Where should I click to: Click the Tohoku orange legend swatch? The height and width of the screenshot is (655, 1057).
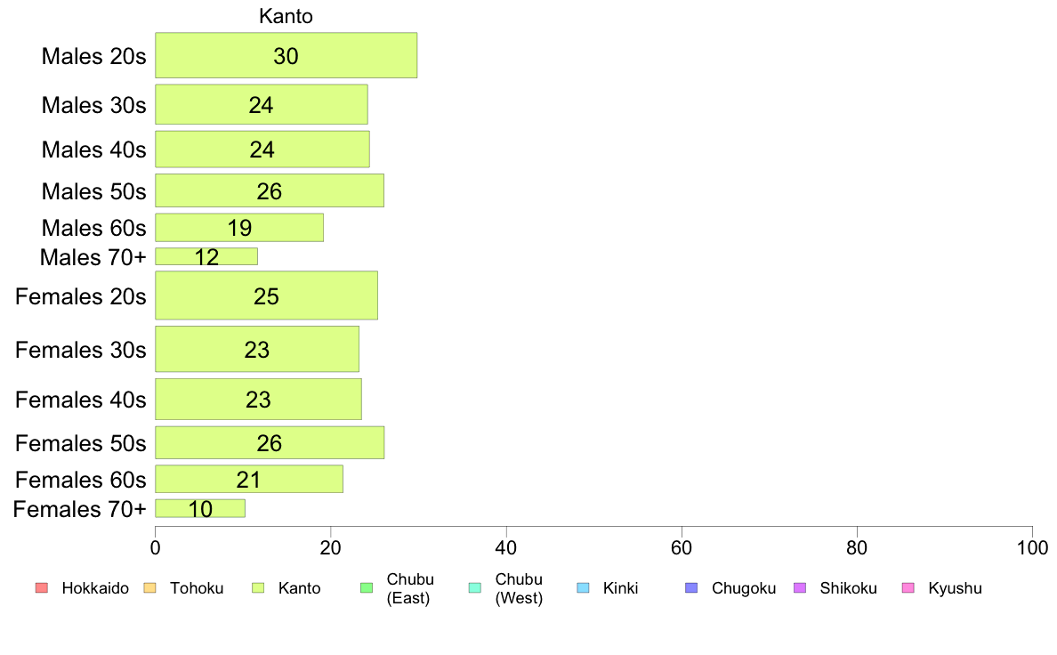tap(149, 588)
